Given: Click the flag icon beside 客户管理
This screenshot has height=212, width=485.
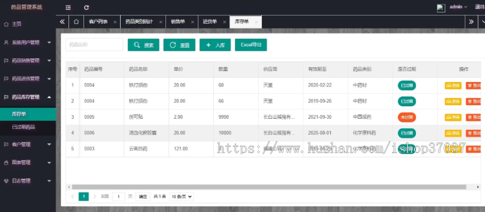Looking at the screenshot, I should 6,144.
